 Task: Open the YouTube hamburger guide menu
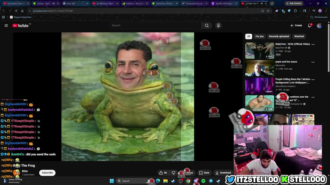click(6, 25)
